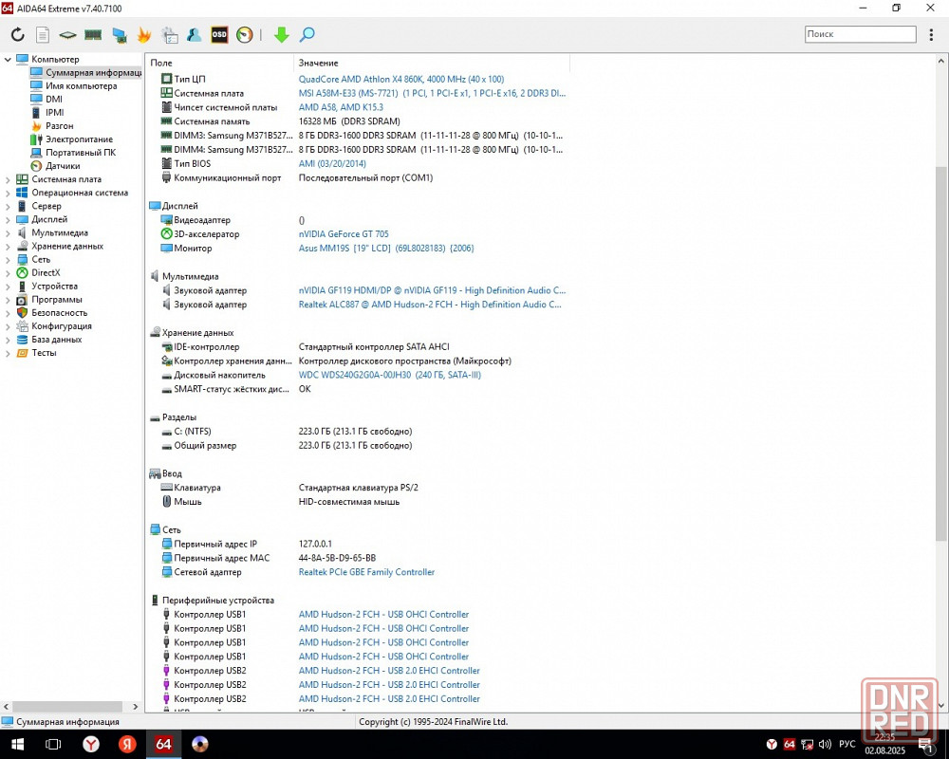Expand the Тесты tree node
This screenshot has width=949, height=759.
click(8, 353)
